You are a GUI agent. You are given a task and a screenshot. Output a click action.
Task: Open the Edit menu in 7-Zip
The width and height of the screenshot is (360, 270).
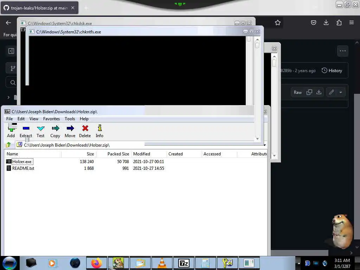point(21,119)
